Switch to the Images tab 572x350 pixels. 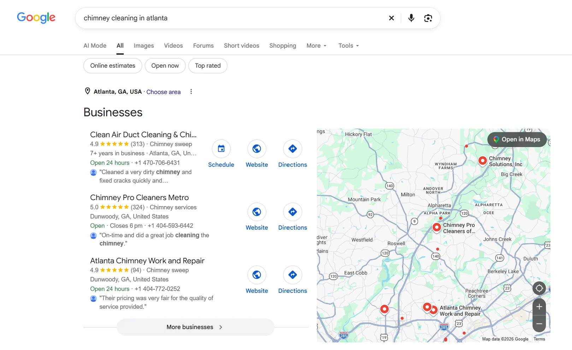pos(144,46)
